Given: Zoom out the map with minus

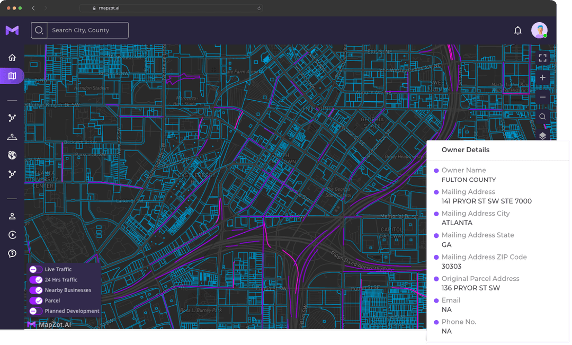Looking at the screenshot, I should 542,97.
